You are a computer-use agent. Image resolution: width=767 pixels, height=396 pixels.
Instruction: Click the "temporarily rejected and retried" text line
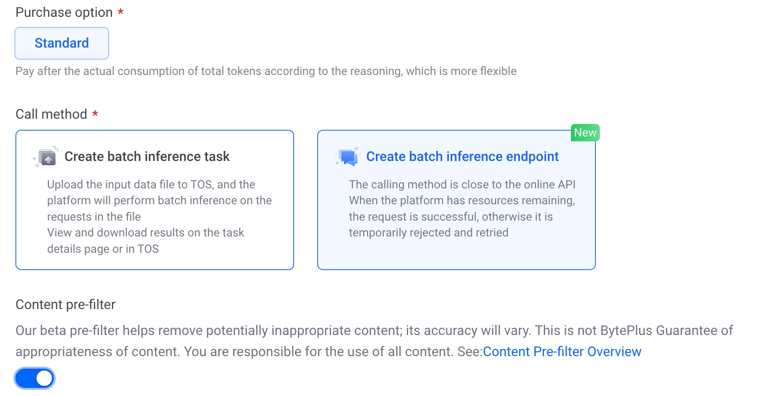(x=428, y=233)
